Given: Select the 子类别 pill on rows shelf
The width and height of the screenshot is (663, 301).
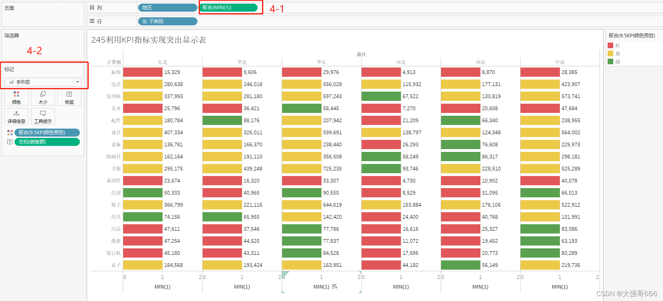Looking at the screenshot, I should (x=167, y=21).
